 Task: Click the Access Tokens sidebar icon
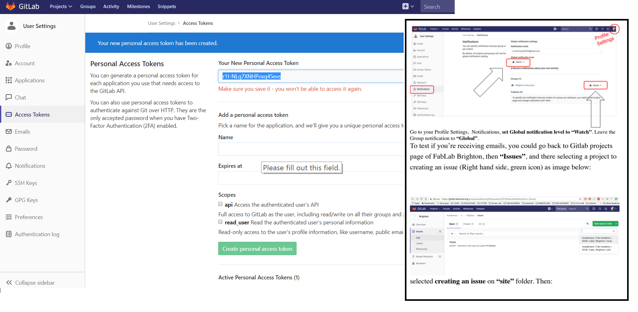pyautogui.click(x=9, y=114)
